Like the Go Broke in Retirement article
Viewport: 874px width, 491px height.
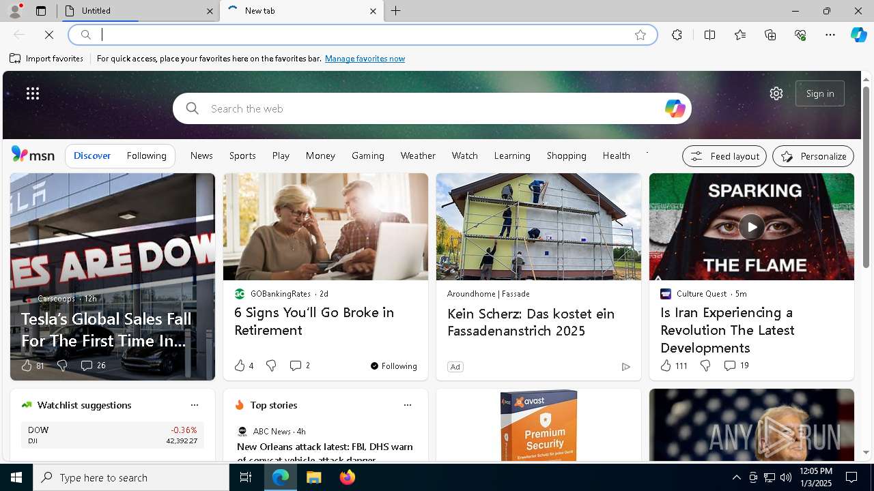pyautogui.click(x=244, y=366)
